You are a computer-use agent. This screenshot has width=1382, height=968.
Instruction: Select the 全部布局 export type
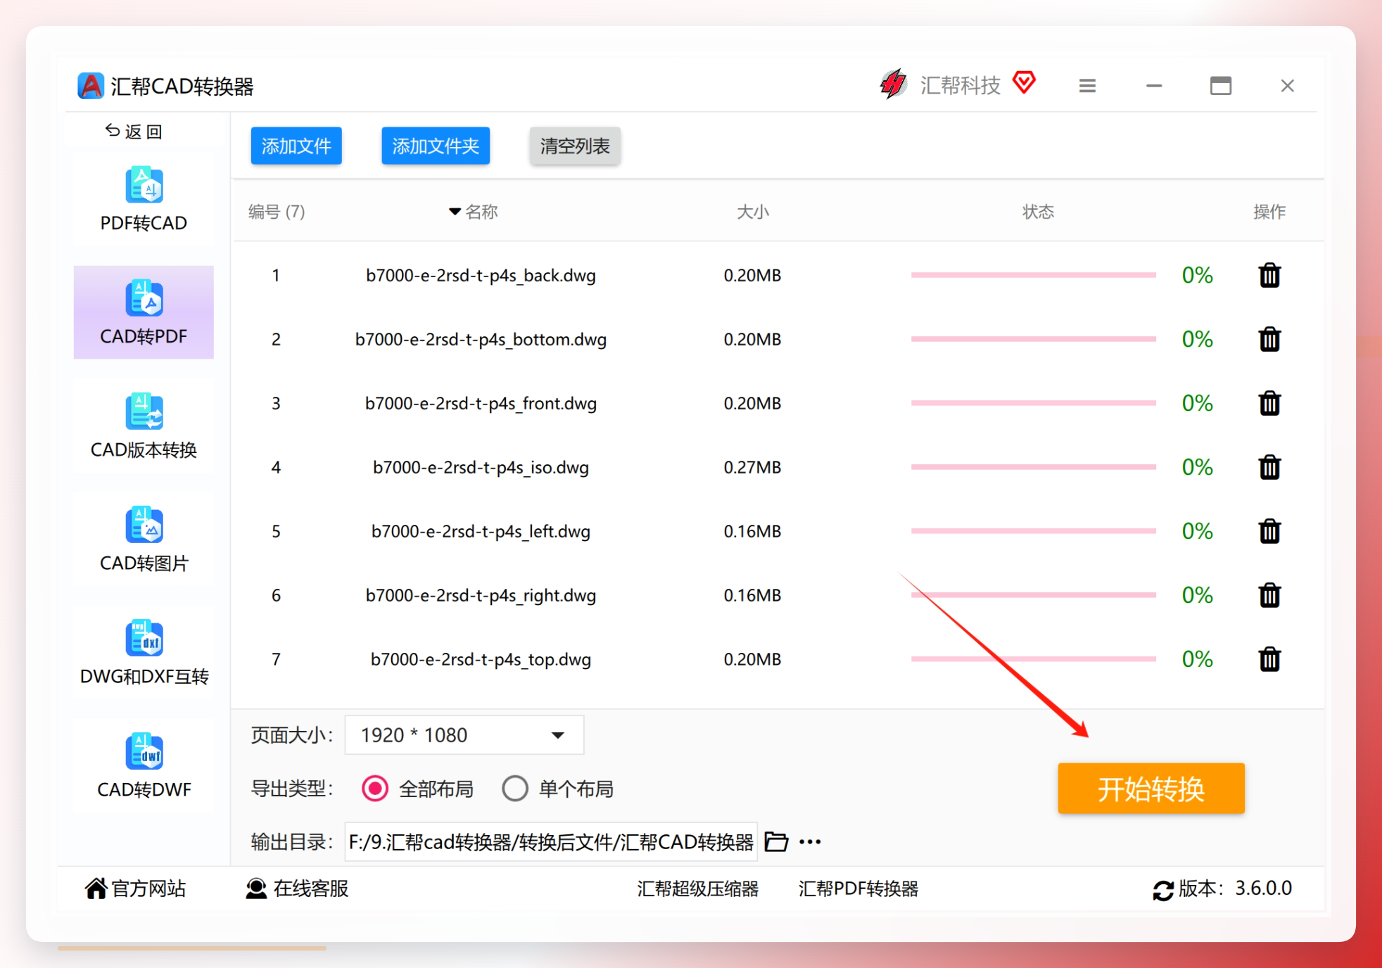417,789
